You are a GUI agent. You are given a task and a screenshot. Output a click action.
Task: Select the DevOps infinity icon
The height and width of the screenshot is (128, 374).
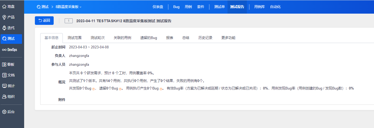(x=4, y=50)
